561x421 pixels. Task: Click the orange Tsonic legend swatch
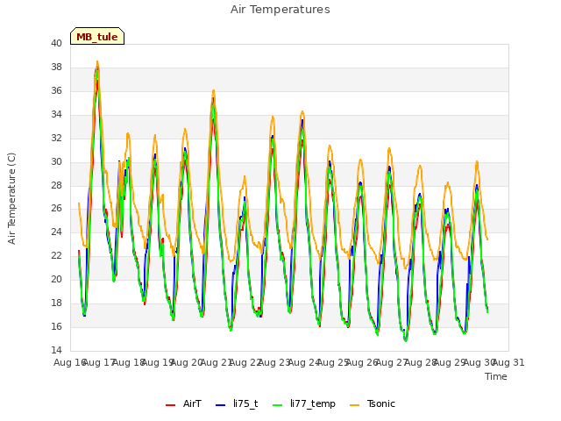tap(354, 404)
